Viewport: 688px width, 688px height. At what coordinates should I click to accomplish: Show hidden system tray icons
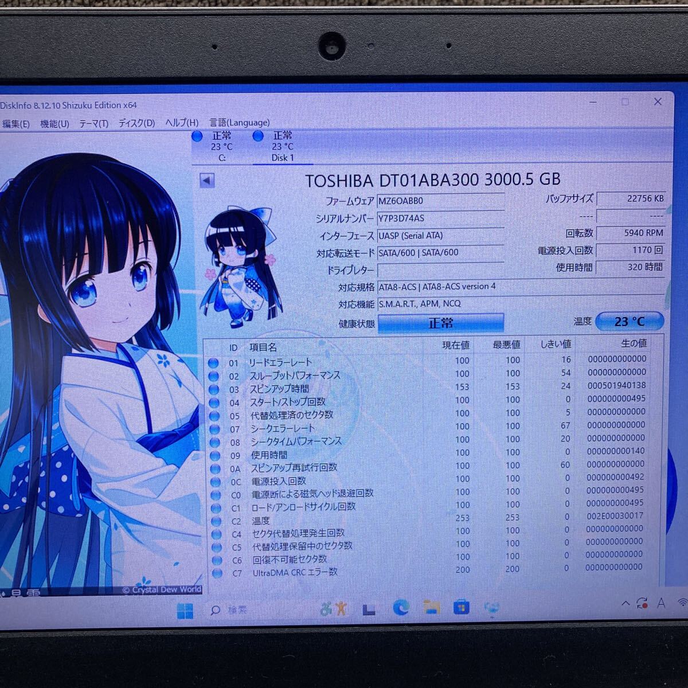[625, 603]
